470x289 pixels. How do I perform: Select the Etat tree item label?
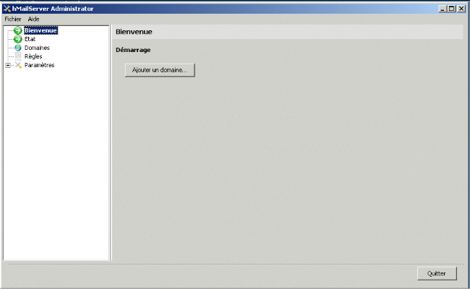click(30, 39)
